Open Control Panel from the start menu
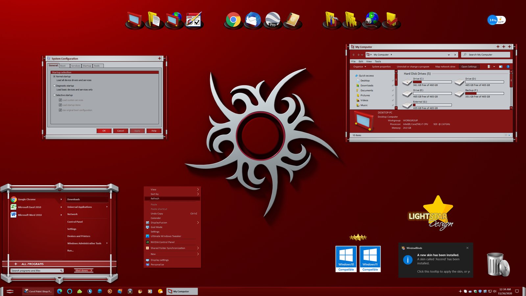The height and width of the screenshot is (296, 526). coord(75,222)
